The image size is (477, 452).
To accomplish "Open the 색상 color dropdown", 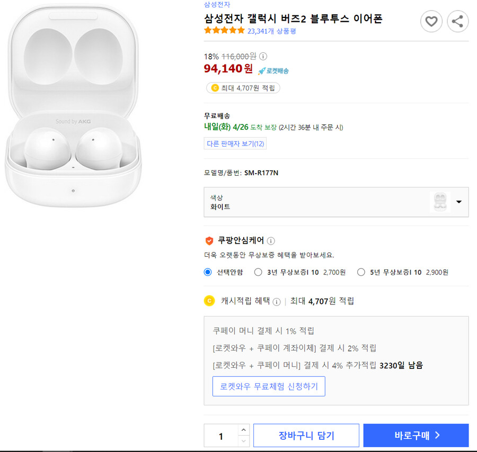I will (459, 202).
